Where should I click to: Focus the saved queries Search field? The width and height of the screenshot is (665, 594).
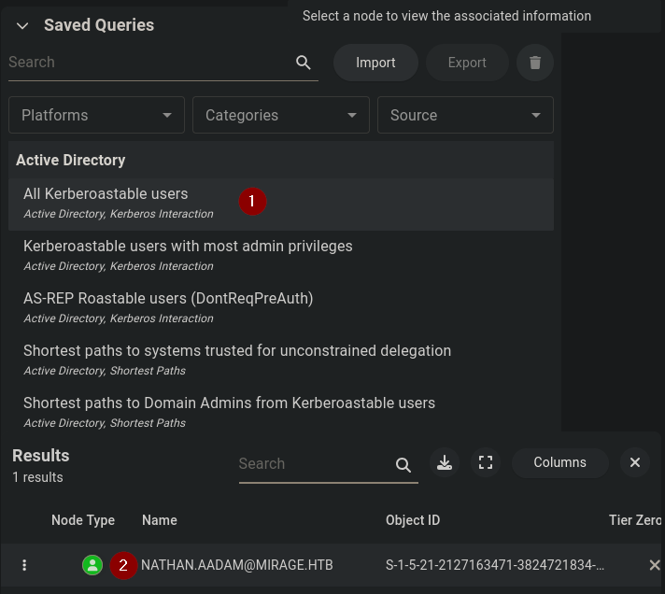tap(149, 63)
